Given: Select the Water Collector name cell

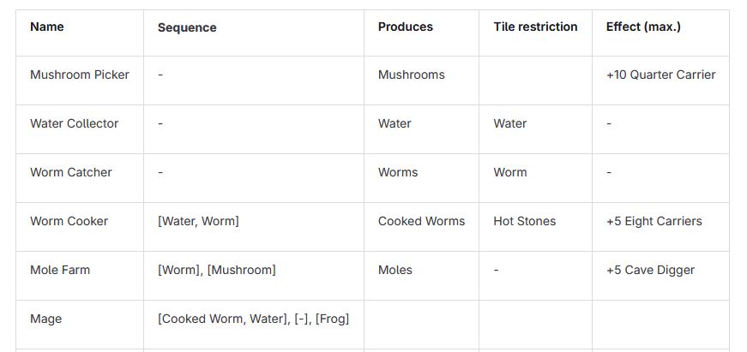Looking at the screenshot, I should pos(75,123).
